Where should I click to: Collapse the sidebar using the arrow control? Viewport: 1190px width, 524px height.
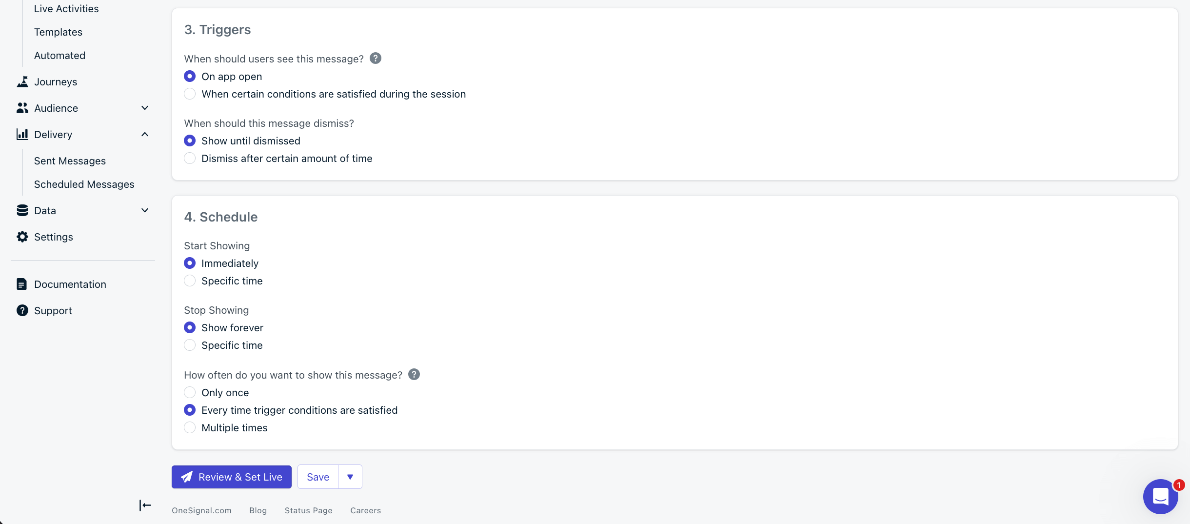(x=145, y=505)
